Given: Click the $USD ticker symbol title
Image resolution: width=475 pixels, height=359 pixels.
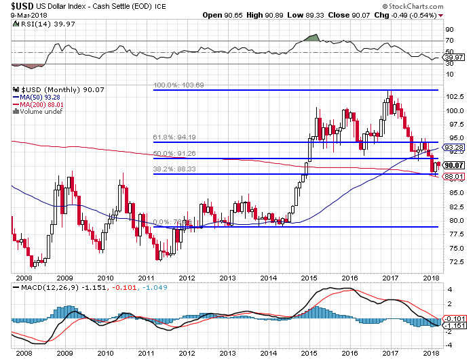Looking at the screenshot, I should [x=14, y=5].
